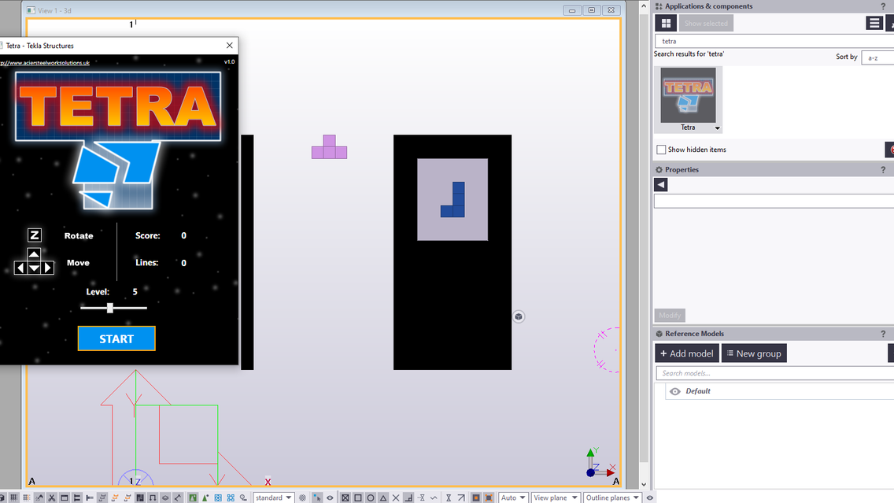The image size is (894, 503).
Task: Click the tetra search field
Action: pos(774,41)
